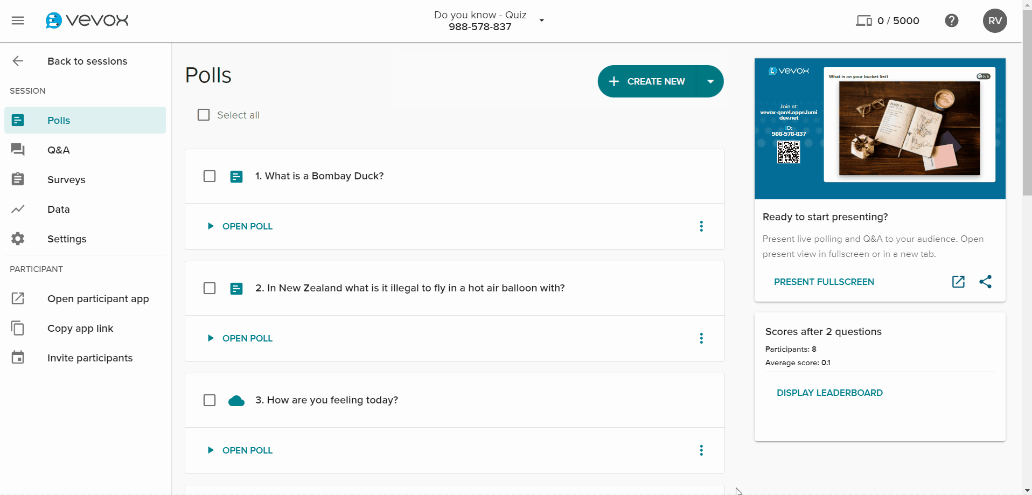Click the Vevox logo
The image size is (1032, 495).
[87, 20]
